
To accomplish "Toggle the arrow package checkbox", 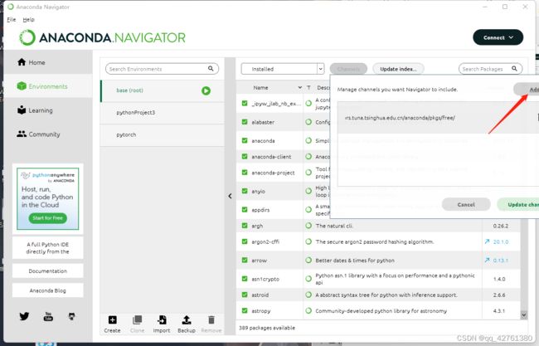I will tap(245, 260).
